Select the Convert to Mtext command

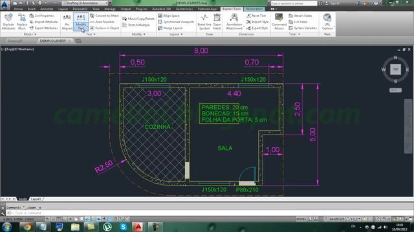(104, 15)
